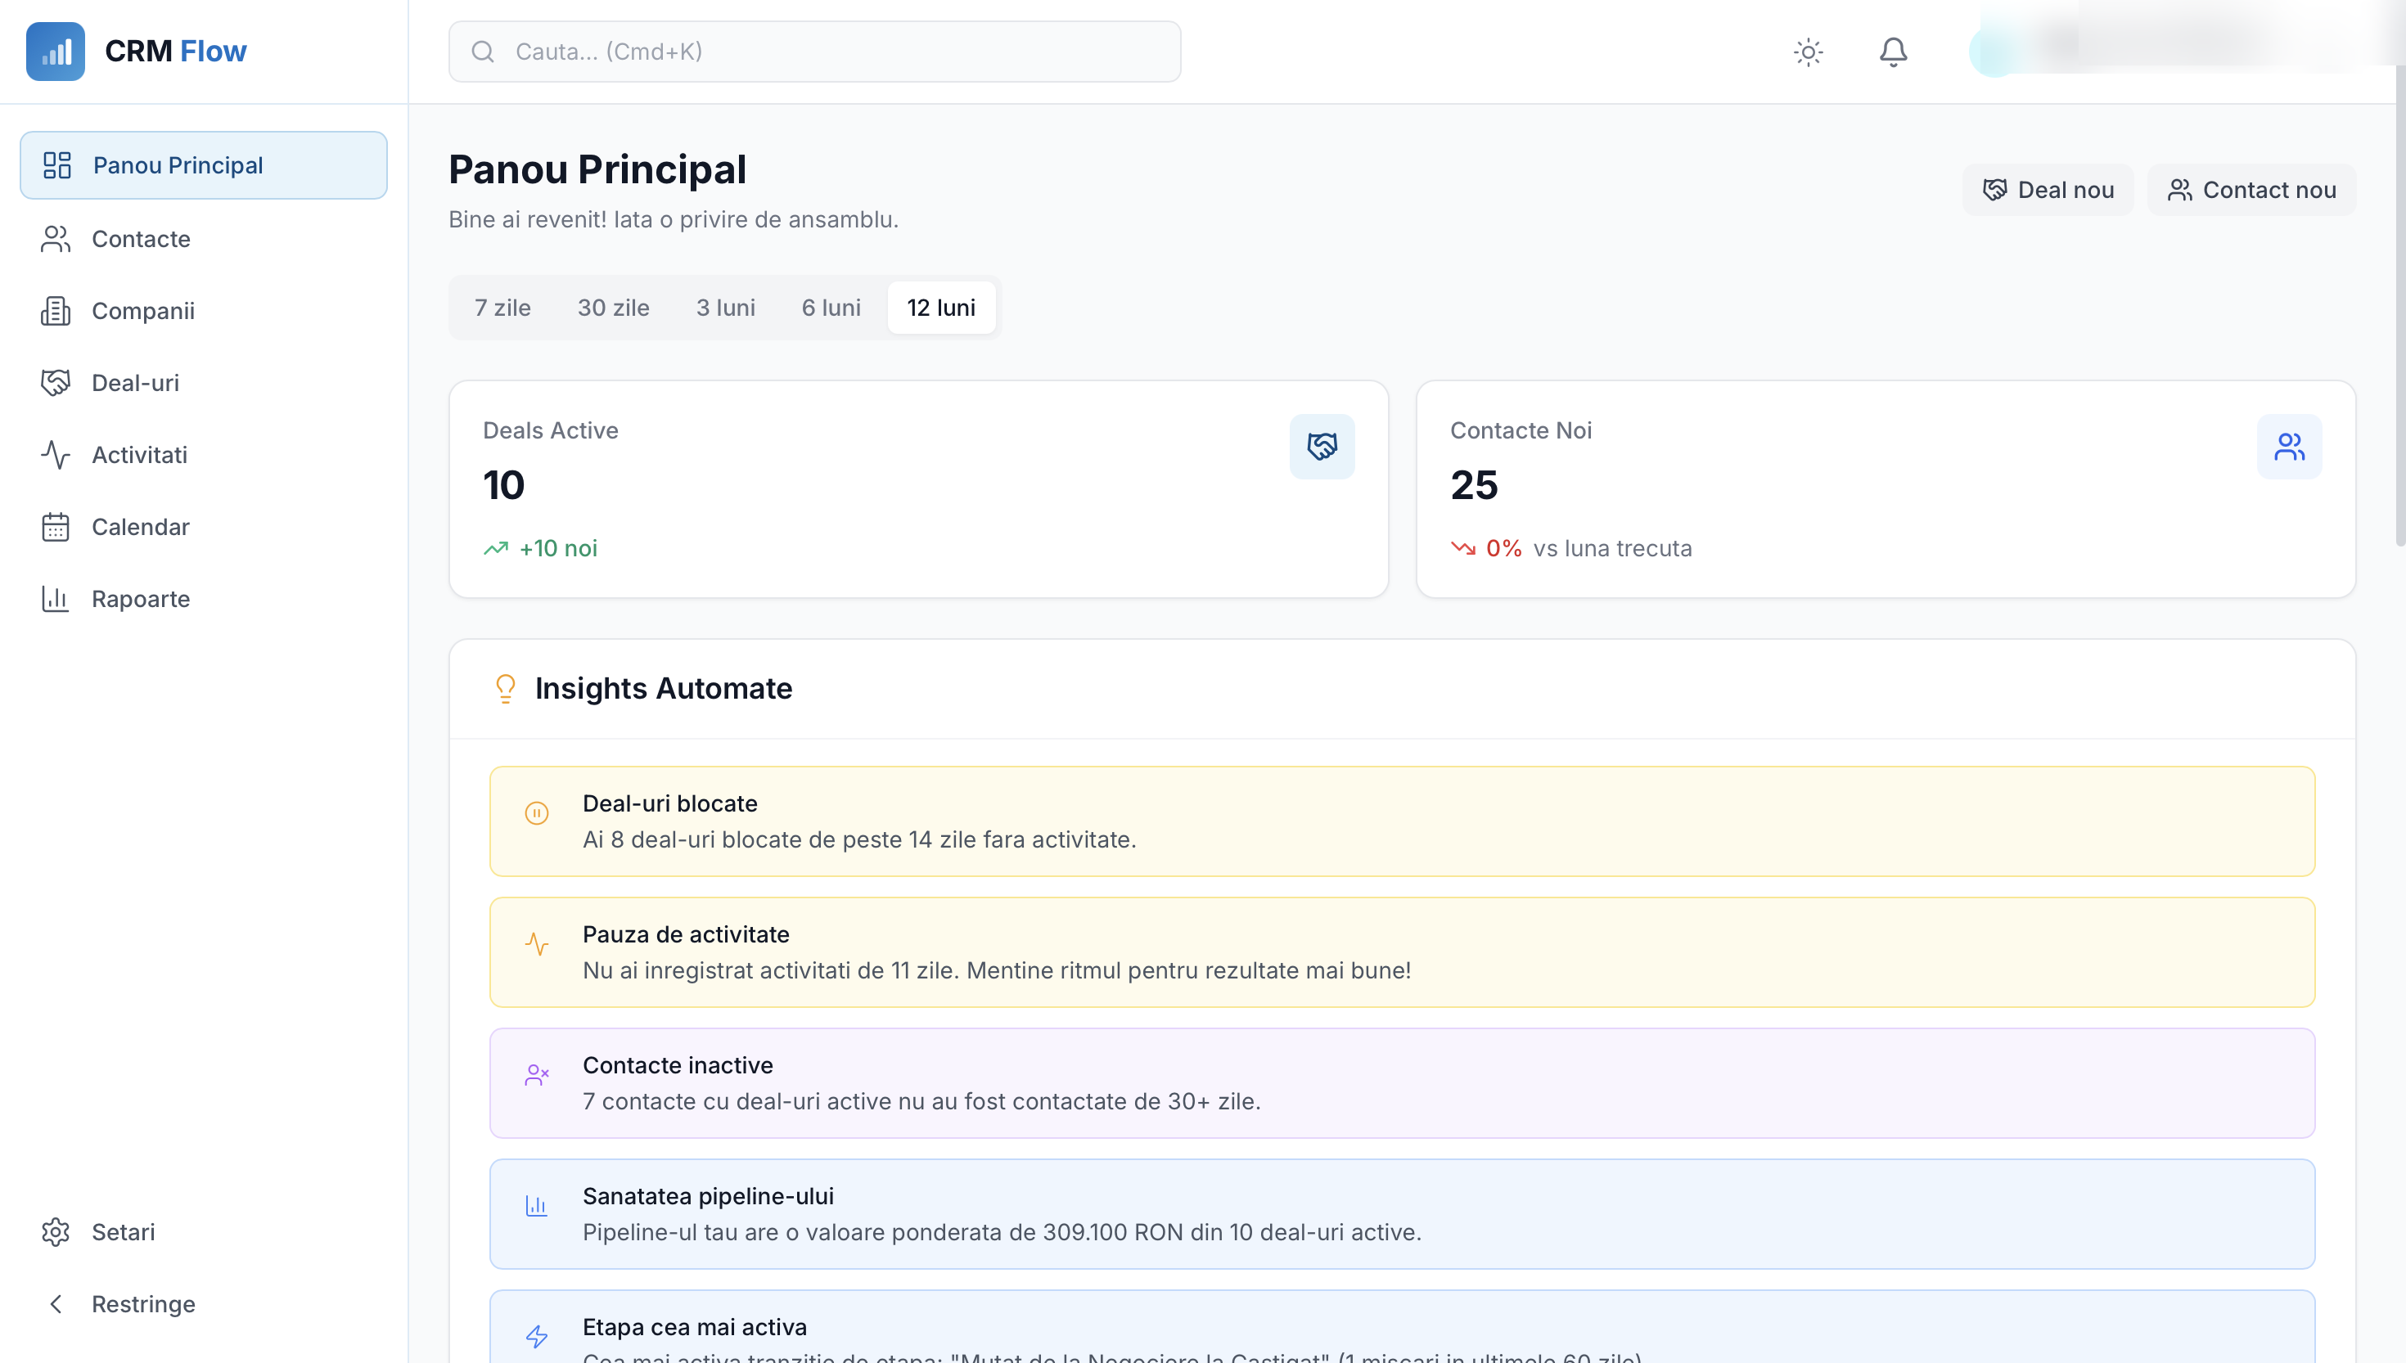The image size is (2406, 1363).
Task: Click the lightning icon on Etapa cea mai activa
Action: pyautogui.click(x=536, y=1337)
